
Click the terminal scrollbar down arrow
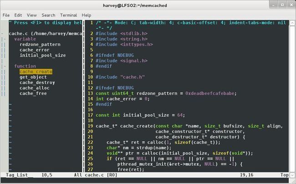click(x=292, y=175)
